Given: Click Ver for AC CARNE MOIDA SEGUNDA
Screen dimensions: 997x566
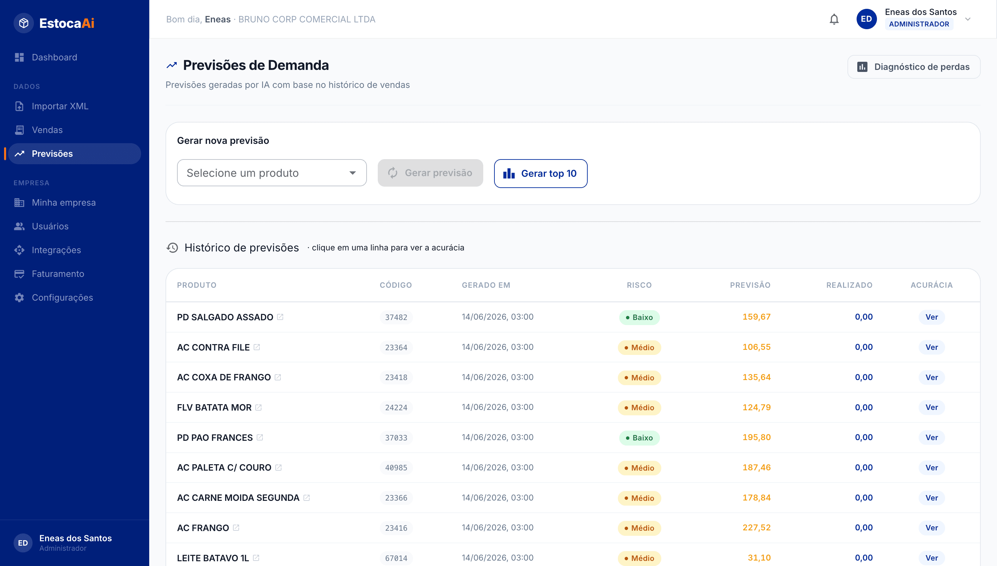Looking at the screenshot, I should point(931,497).
